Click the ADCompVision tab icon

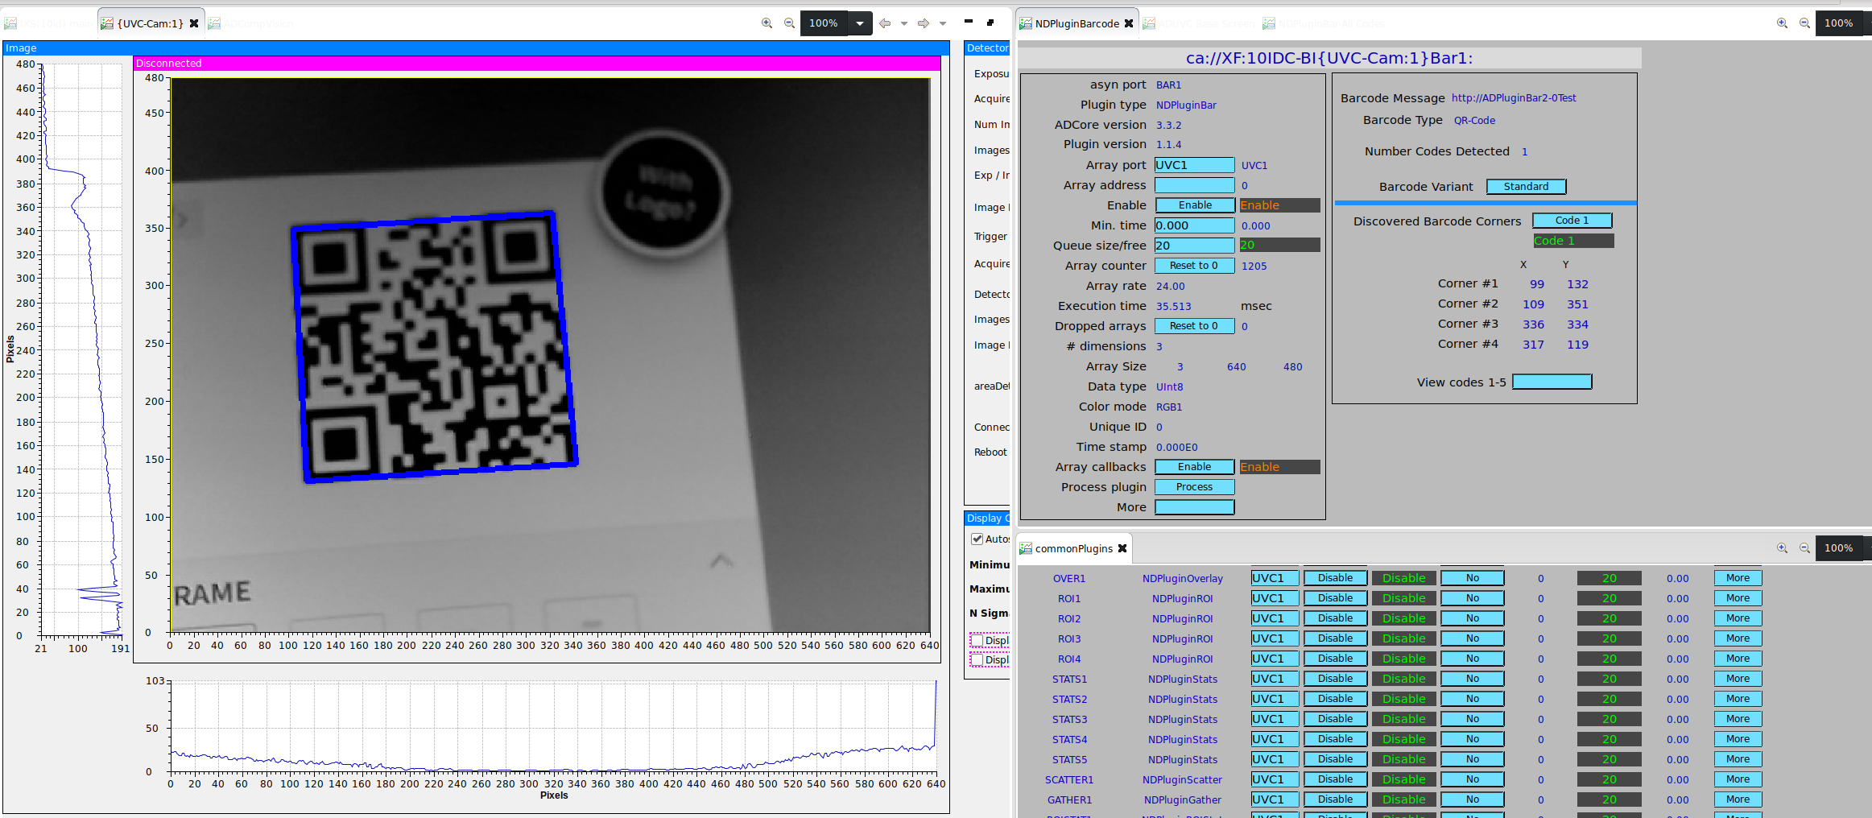214,23
